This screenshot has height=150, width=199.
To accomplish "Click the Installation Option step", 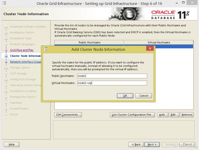I will (x=22, y=33).
